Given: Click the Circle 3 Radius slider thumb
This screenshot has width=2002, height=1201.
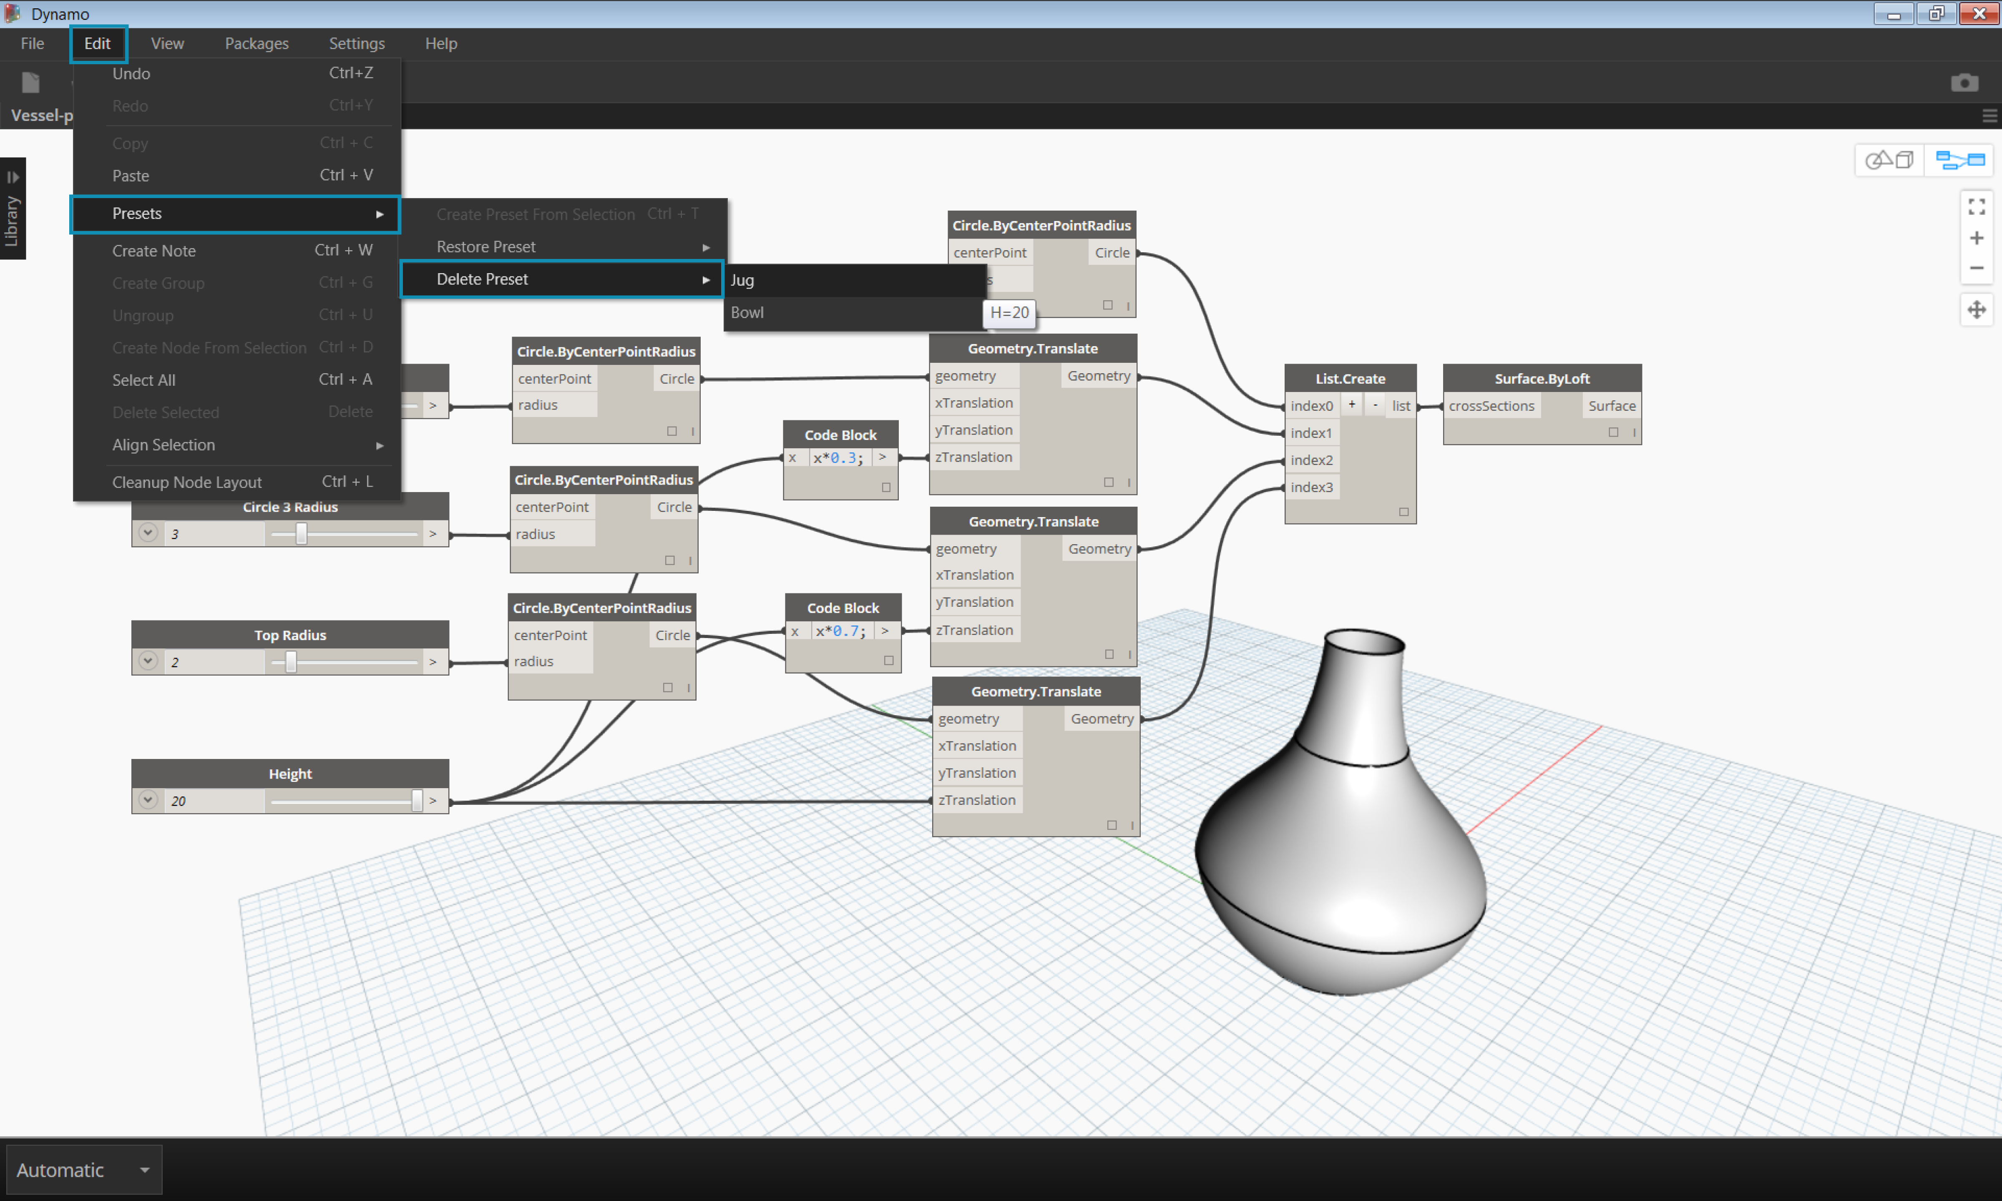Looking at the screenshot, I should (x=301, y=534).
